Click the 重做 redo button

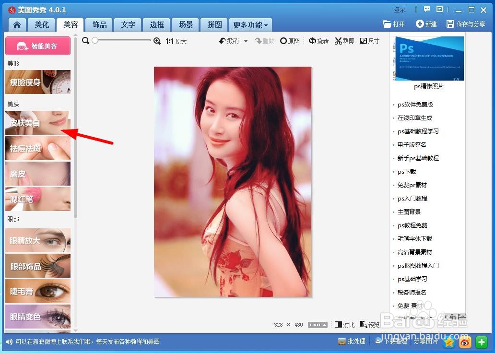(265, 41)
